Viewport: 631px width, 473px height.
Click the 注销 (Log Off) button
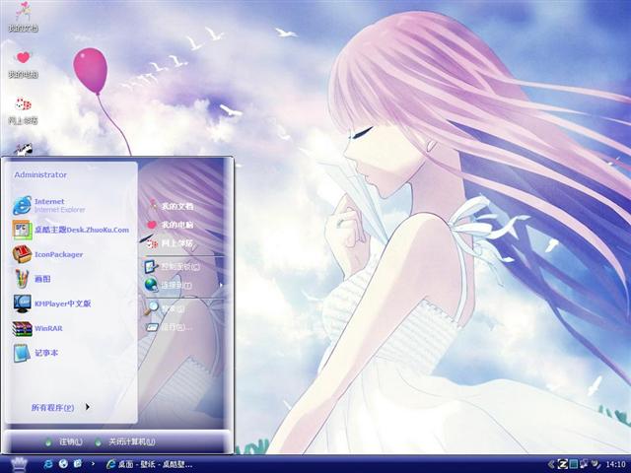pyautogui.click(x=63, y=441)
